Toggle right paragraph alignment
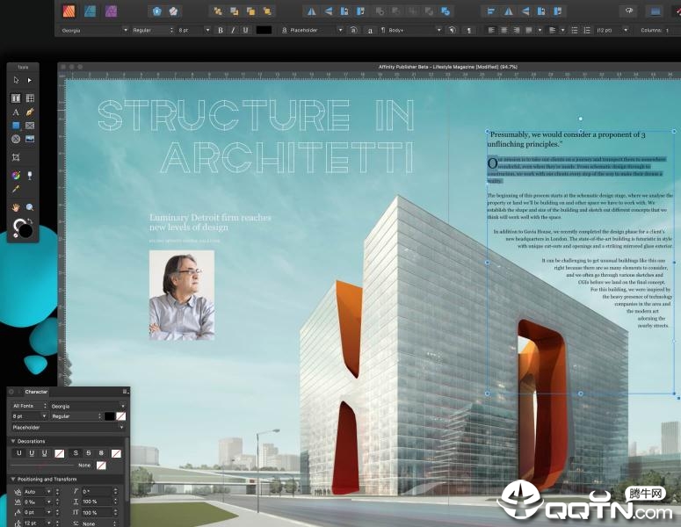The height and width of the screenshot is (527, 681). point(517,30)
